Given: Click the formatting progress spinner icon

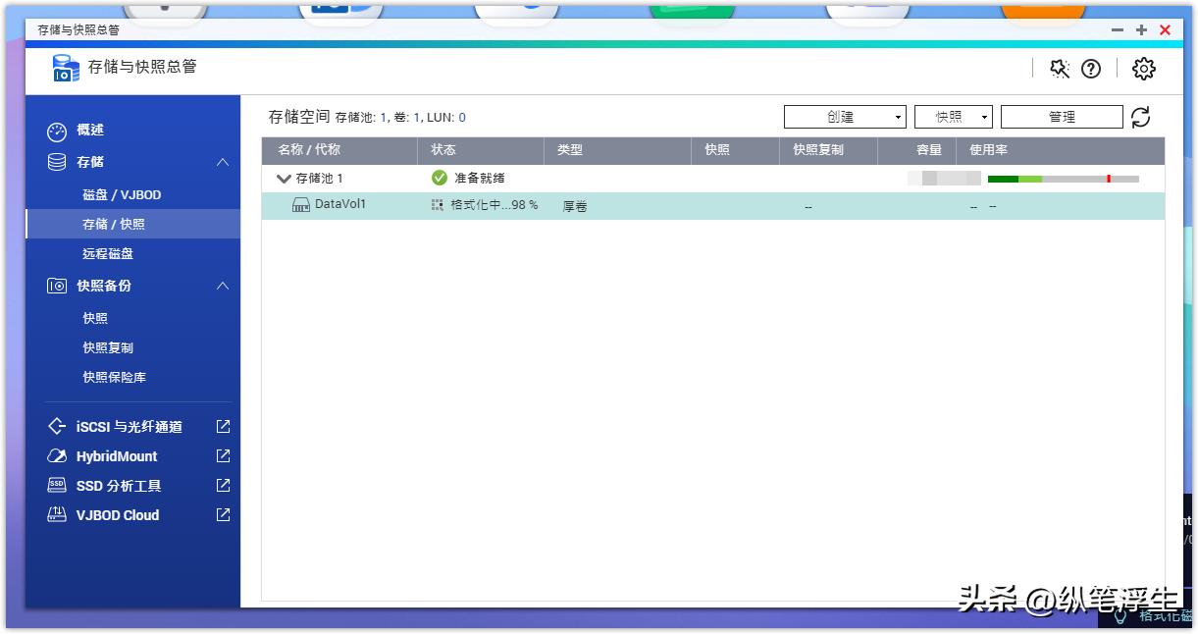Looking at the screenshot, I should pos(438,205).
